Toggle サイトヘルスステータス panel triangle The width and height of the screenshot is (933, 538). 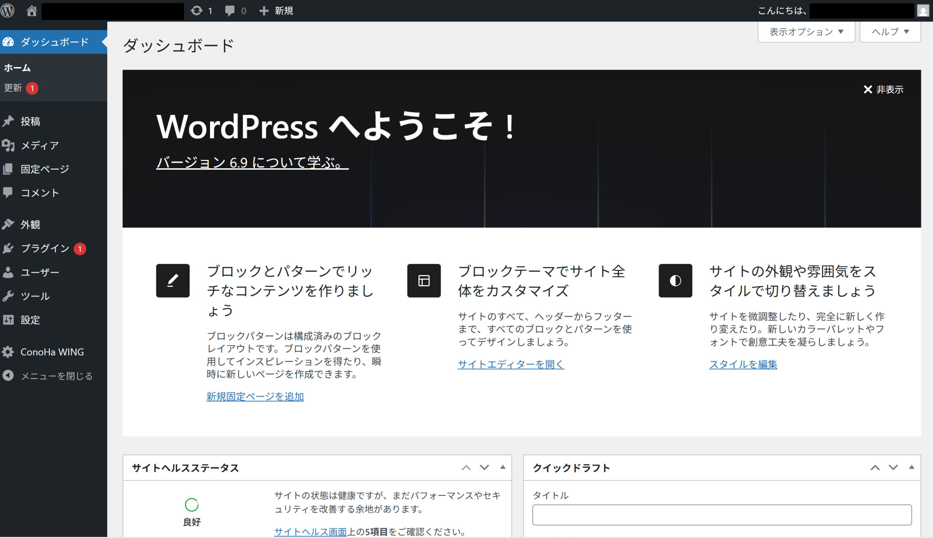point(502,467)
